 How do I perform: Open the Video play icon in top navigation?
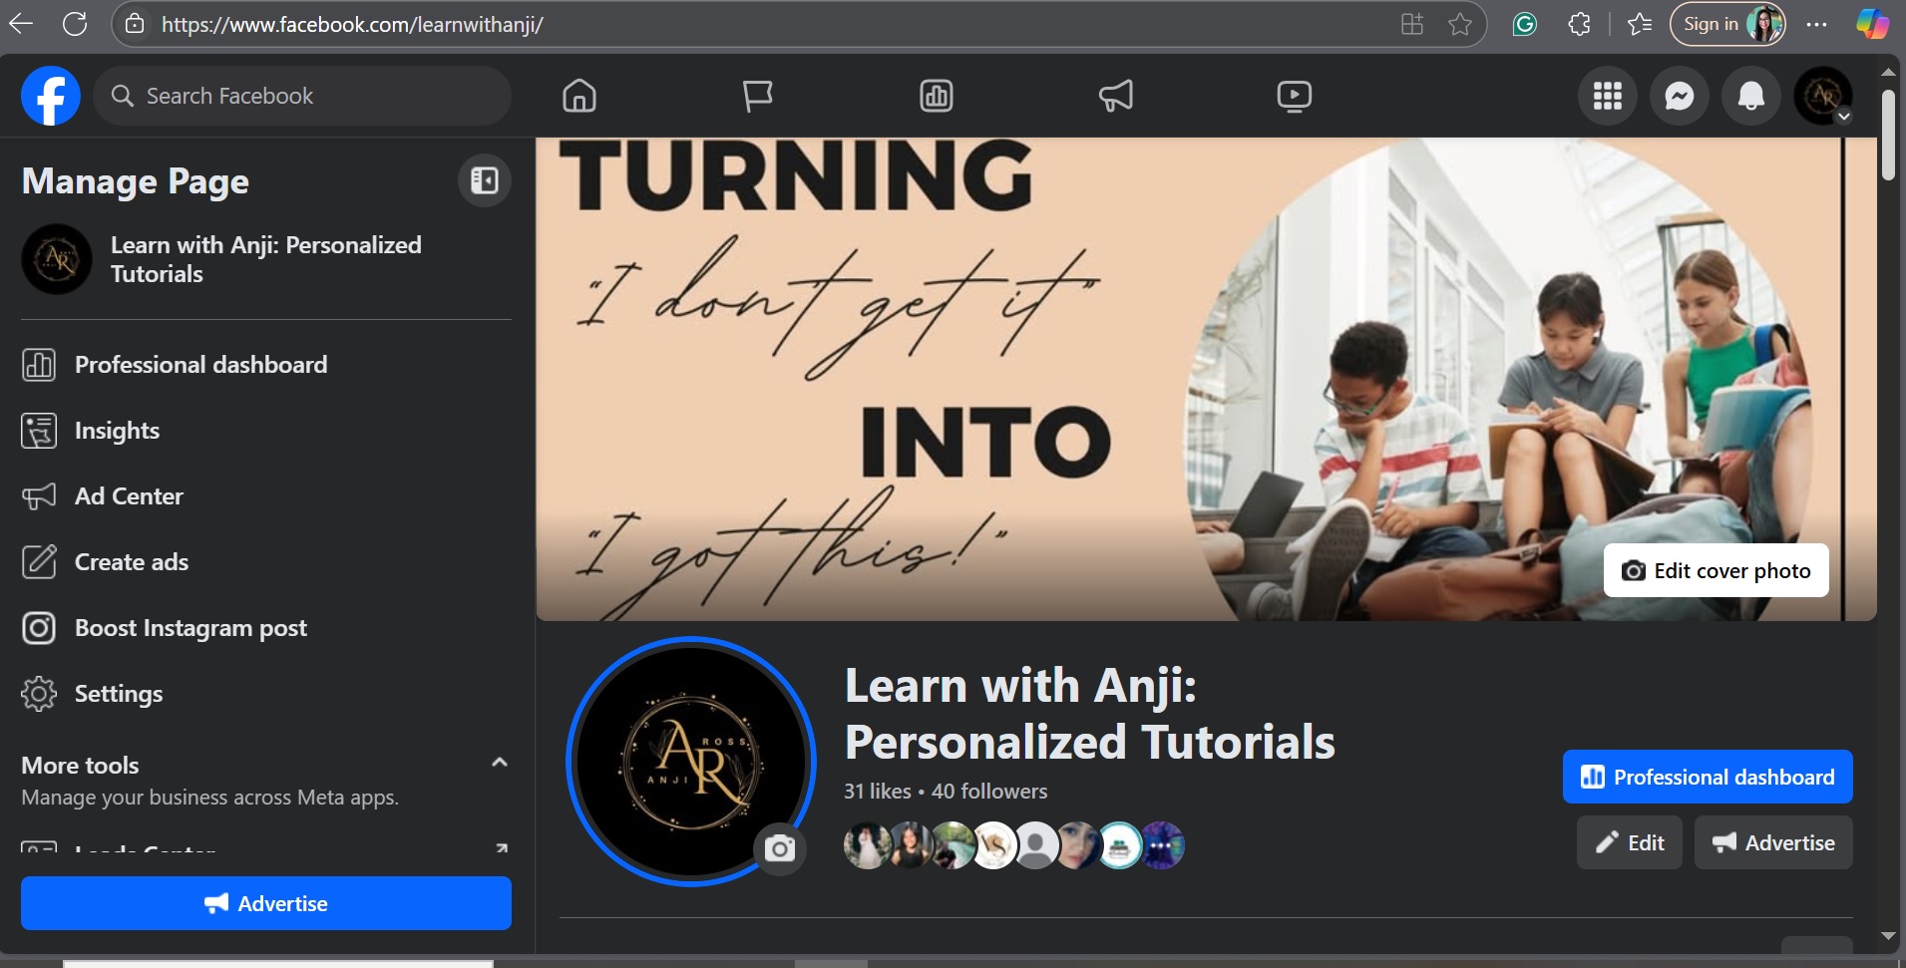(x=1295, y=96)
